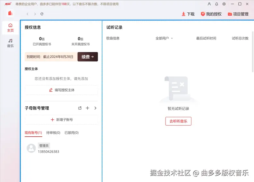The height and width of the screenshot is (182, 254).
Task: Open 我的授权 in toolbar
Action: [x=211, y=14]
